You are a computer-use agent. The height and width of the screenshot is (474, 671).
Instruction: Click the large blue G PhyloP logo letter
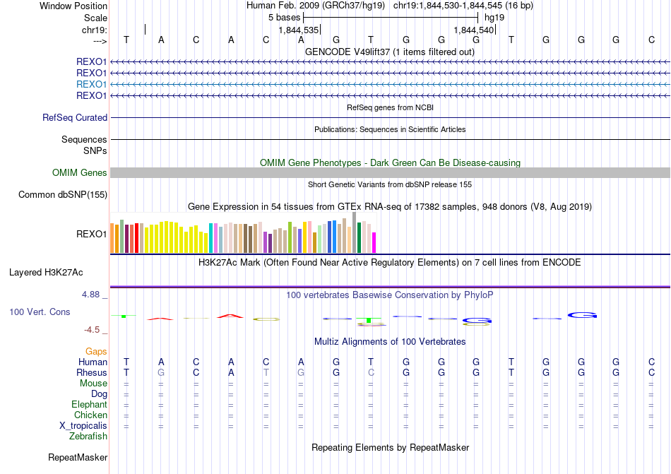tap(582, 315)
